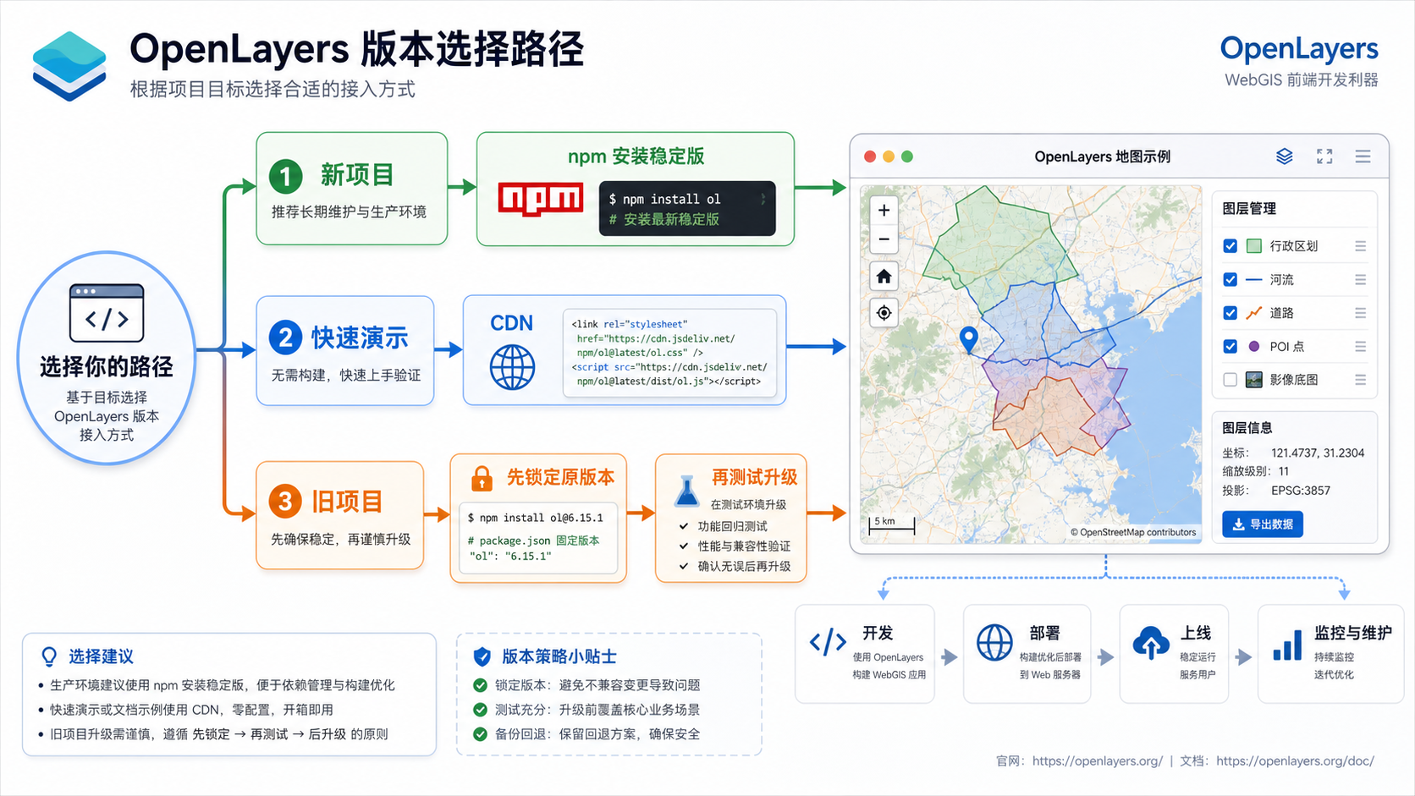Uncheck the 河流 layer checkbox
Image resolution: width=1415 pixels, height=796 pixels.
pos(1231,279)
